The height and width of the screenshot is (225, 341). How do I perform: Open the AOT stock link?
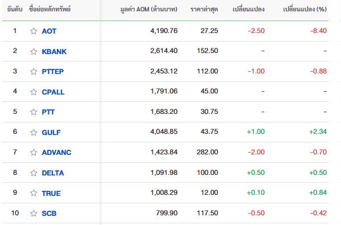click(x=49, y=31)
